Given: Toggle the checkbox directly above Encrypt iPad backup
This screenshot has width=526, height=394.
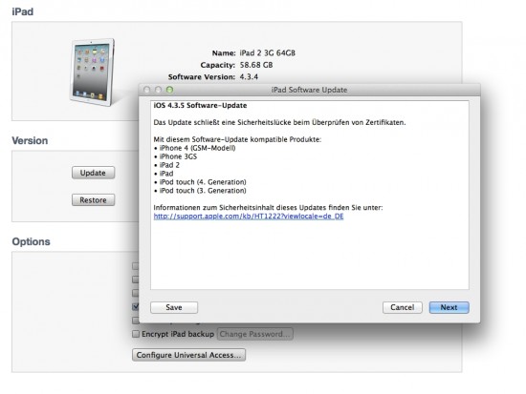Looking at the screenshot, I should point(136,321).
